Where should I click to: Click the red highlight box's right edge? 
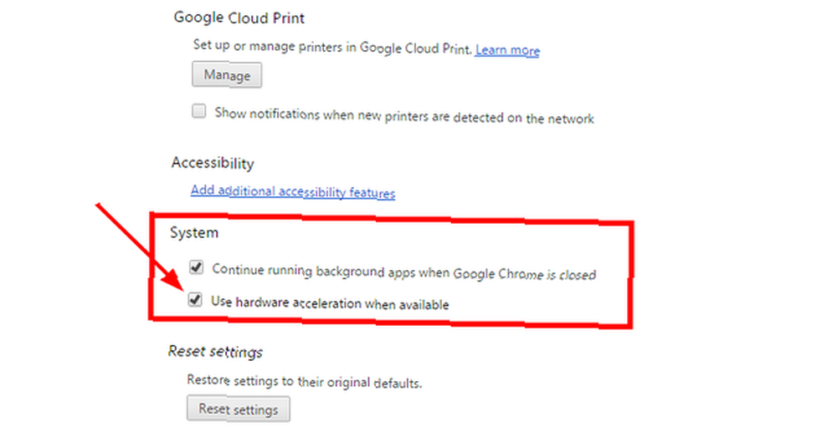630,274
